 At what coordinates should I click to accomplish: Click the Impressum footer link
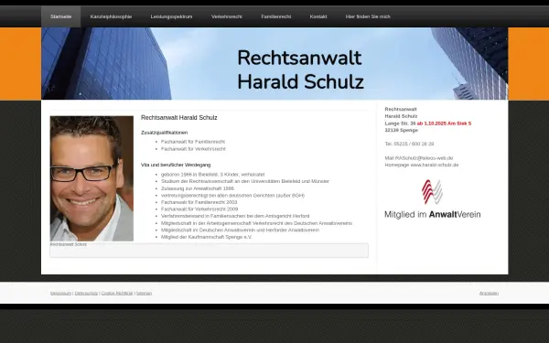click(x=61, y=293)
